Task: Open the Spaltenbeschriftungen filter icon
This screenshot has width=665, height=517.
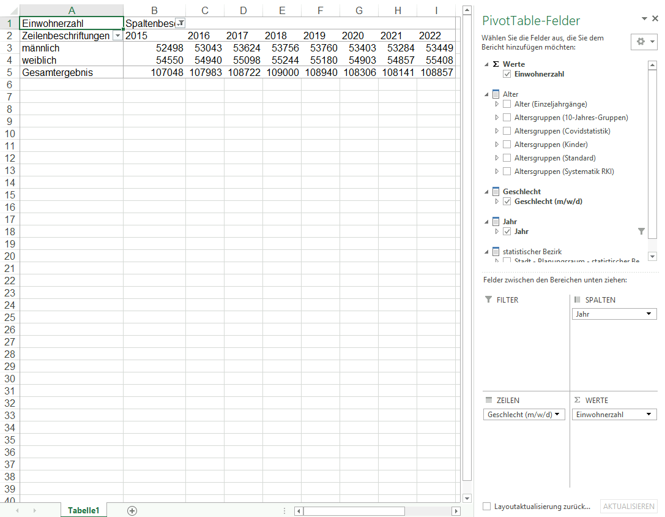Action: coord(180,23)
